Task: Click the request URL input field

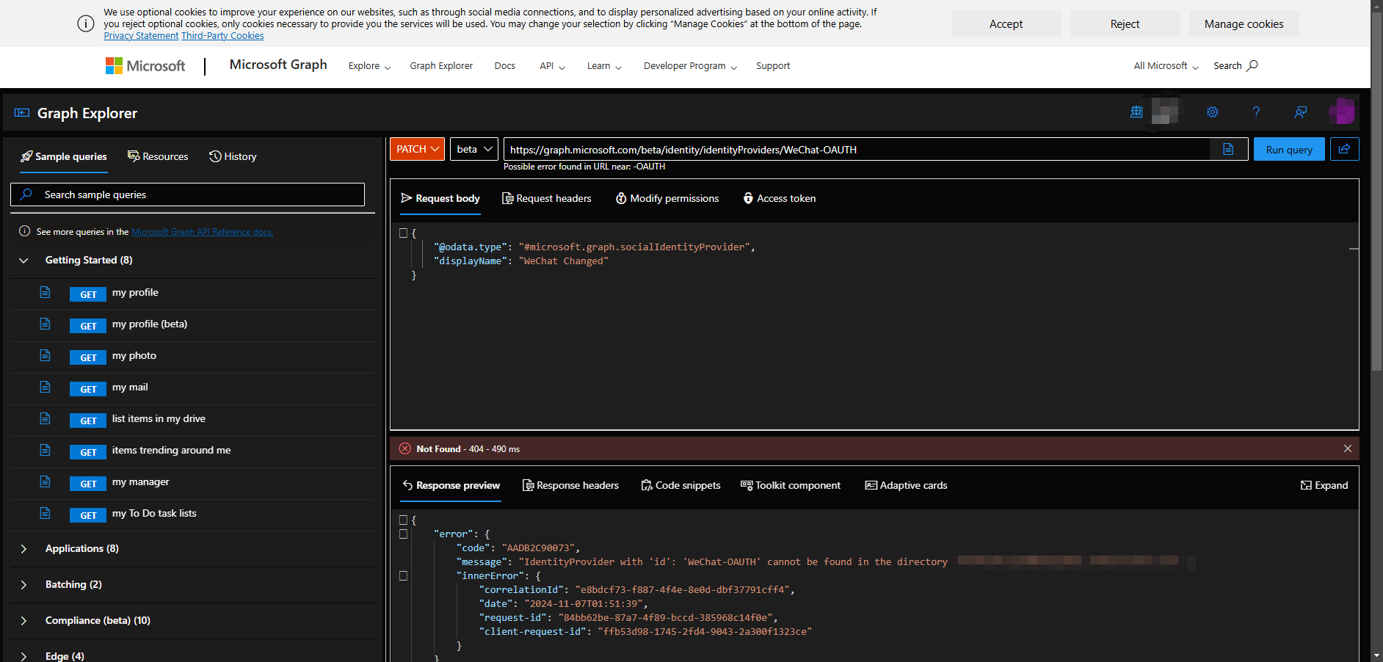Action: point(857,149)
